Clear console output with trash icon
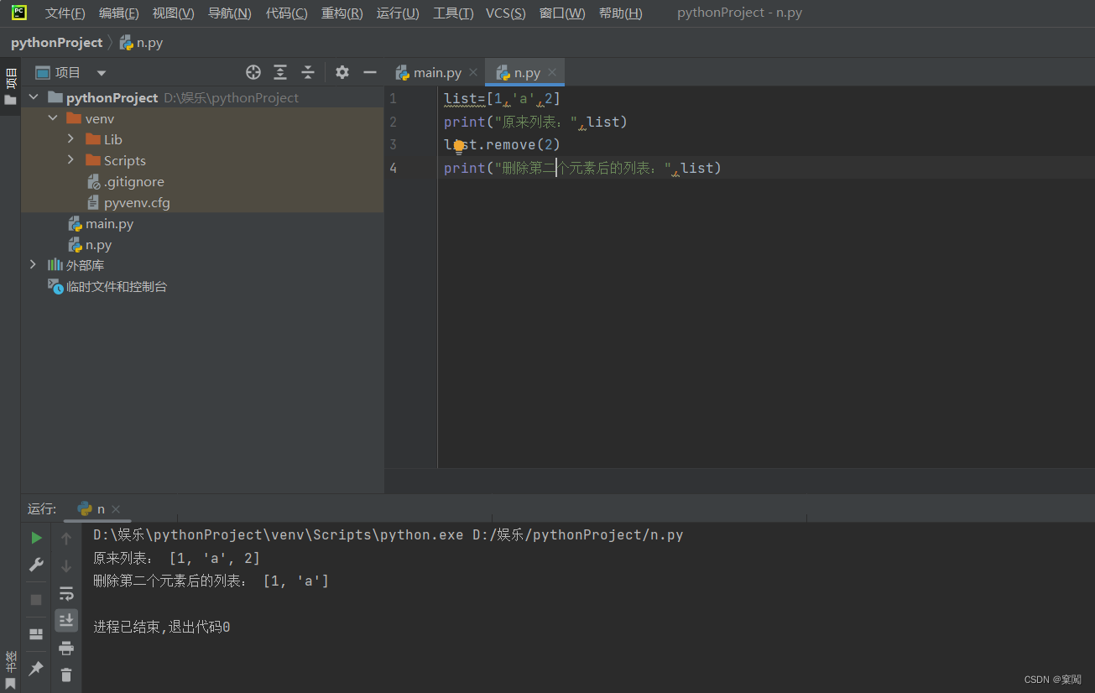 coord(66,675)
